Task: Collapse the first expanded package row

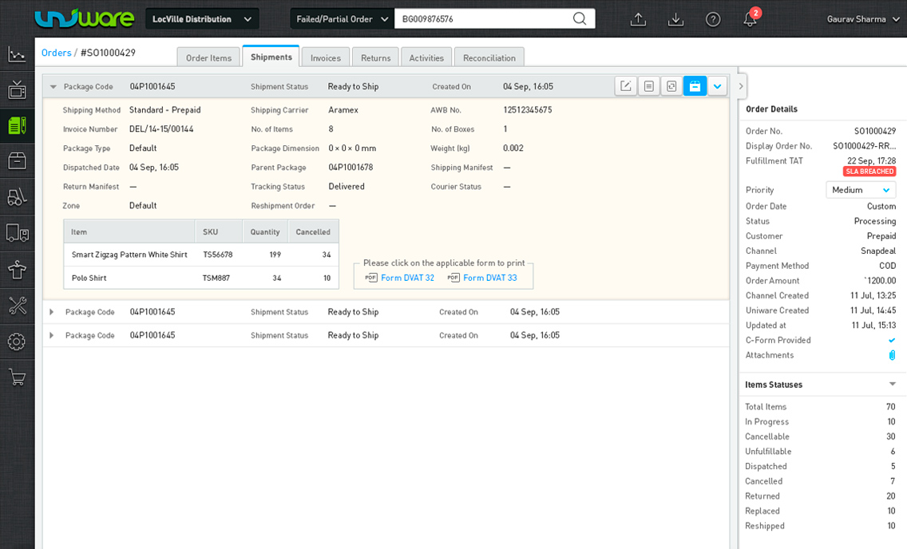Action: pos(53,87)
